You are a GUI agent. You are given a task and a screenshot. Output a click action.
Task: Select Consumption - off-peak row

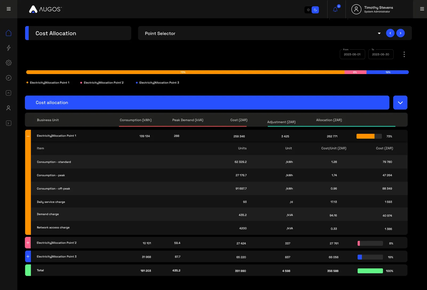(x=219, y=188)
